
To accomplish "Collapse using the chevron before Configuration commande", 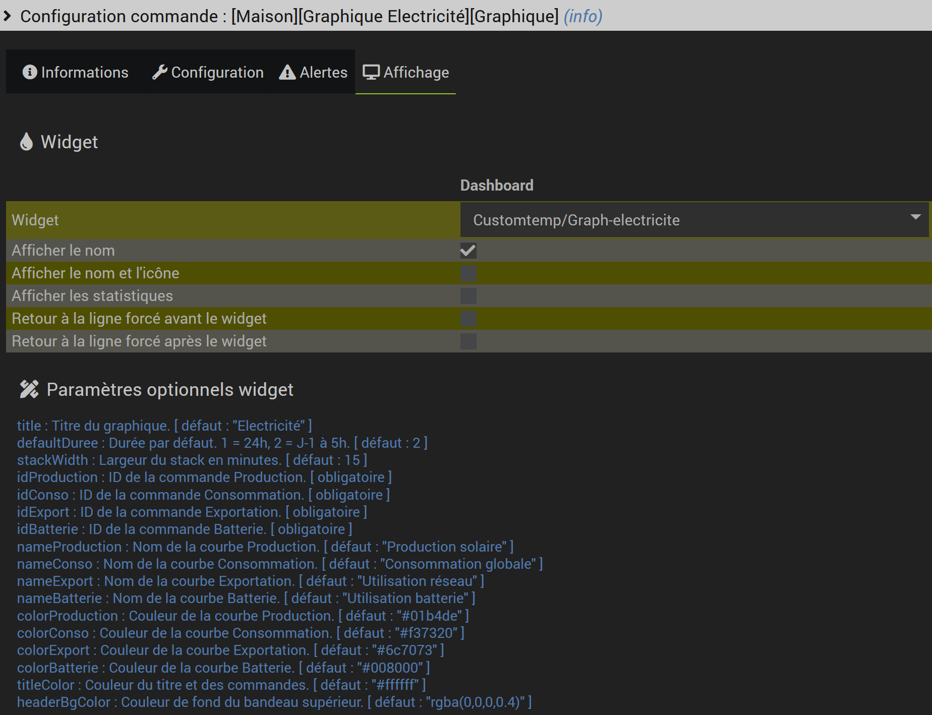I will pyautogui.click(x=8, y=16).
